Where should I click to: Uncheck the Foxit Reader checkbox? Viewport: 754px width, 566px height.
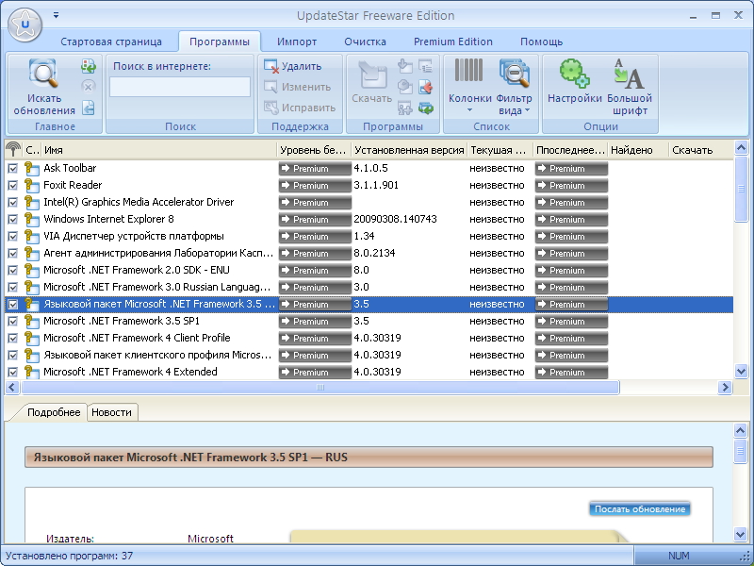[13, 185]
